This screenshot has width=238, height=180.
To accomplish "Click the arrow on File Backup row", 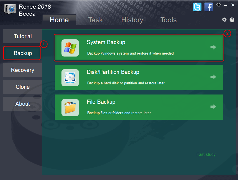I will (213, 107).
